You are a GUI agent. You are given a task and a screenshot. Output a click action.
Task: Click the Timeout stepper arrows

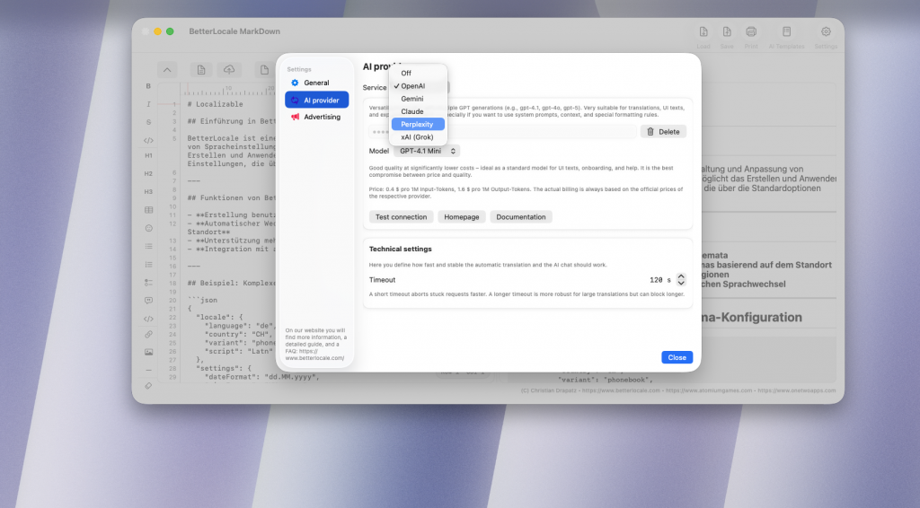[681, 280]
